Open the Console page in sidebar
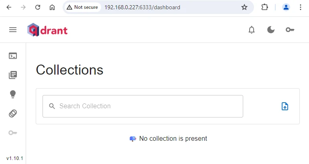Image resolution: width=309 pixels, height=164 pixels. point(13,56)
